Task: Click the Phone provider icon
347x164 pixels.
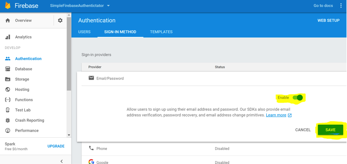Action: pos(91,148)
